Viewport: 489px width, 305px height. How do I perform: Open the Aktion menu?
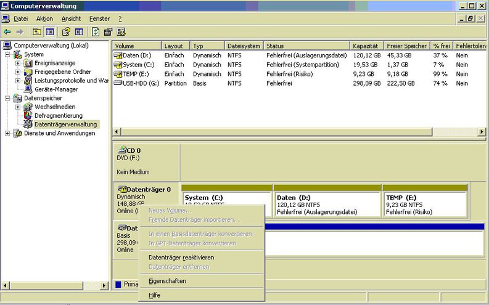coord(44,19)
